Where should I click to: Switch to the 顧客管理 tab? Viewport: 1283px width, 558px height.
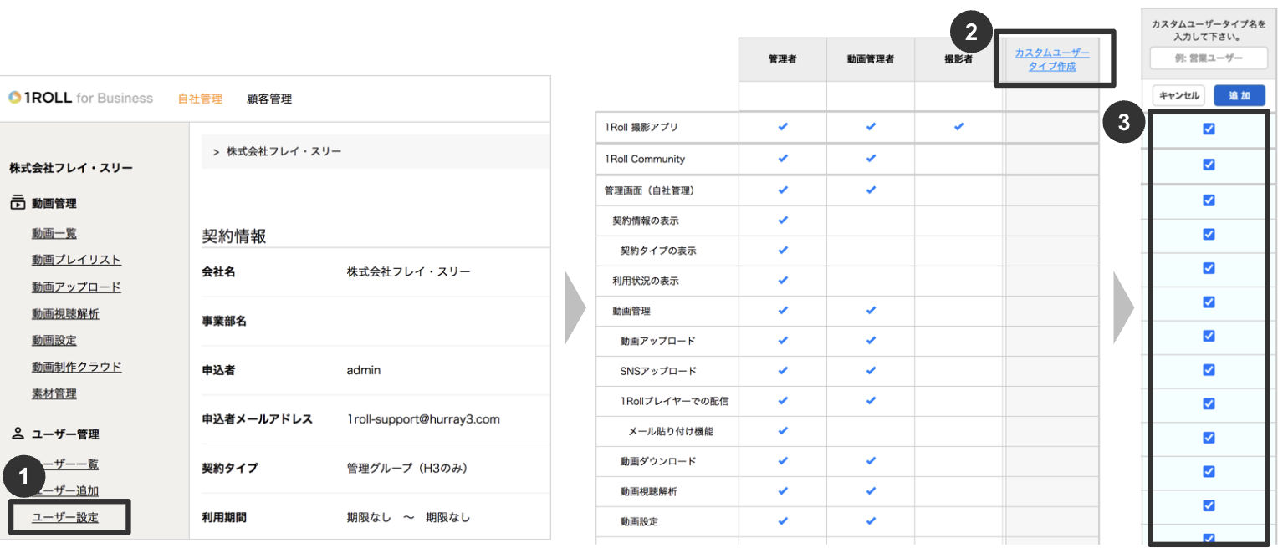coord(268,98)
